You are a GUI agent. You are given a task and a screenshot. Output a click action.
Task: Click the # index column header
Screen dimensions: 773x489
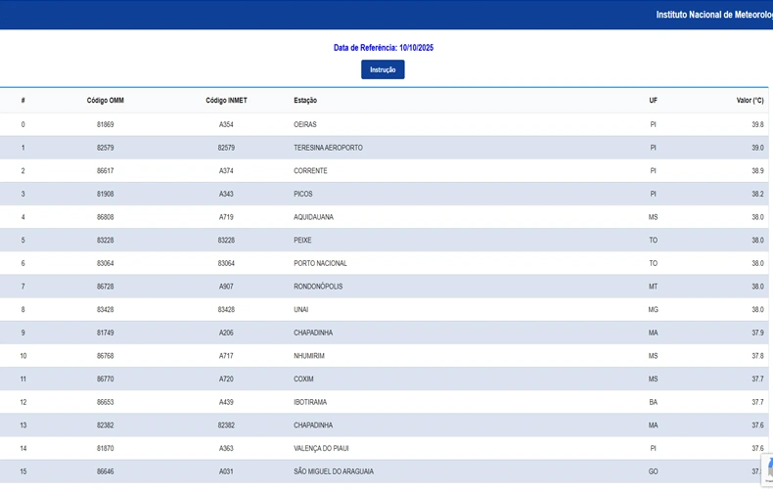[23, 101]
